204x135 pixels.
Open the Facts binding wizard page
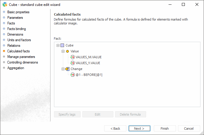(x=17, y=29)
